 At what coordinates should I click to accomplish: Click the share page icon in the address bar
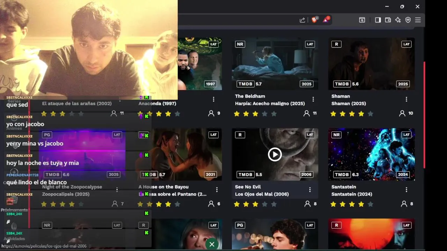point(302,20)
